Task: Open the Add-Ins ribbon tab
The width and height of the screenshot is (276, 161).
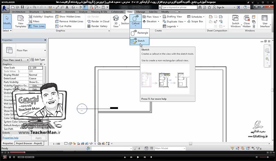Action: coord(153,12)
